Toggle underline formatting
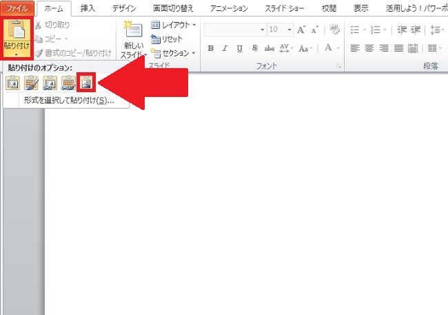The height and width of the screenshot is (315, 448). click(240, 48)
